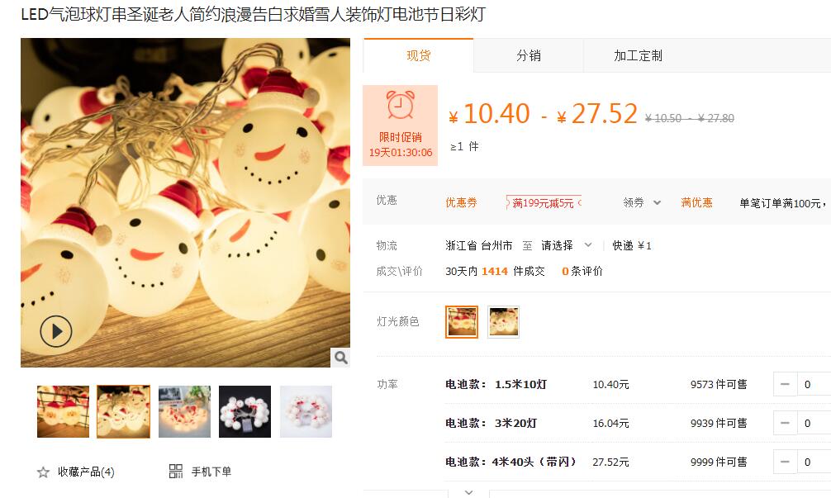Screen dimensions: 831x498
Task: Open the QR code mobile order icon
Action: coord(175,471)
